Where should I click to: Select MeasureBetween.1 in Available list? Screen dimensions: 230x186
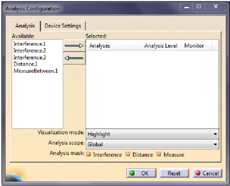(35, 71)
